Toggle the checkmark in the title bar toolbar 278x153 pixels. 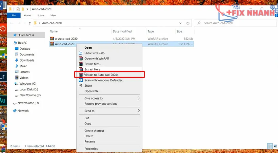[x=18, y=9]
